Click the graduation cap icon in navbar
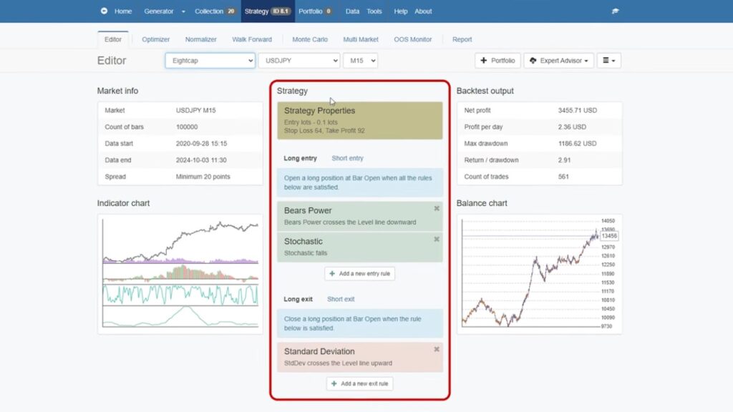This screenshot has width=733, height=412. (x=615, y=11)
